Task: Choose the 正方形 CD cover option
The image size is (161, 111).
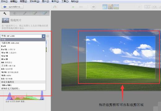Action: tap(23, 66)
